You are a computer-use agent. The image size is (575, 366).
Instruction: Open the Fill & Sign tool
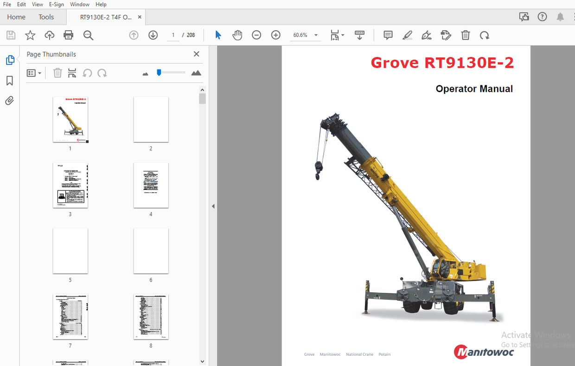427,35
